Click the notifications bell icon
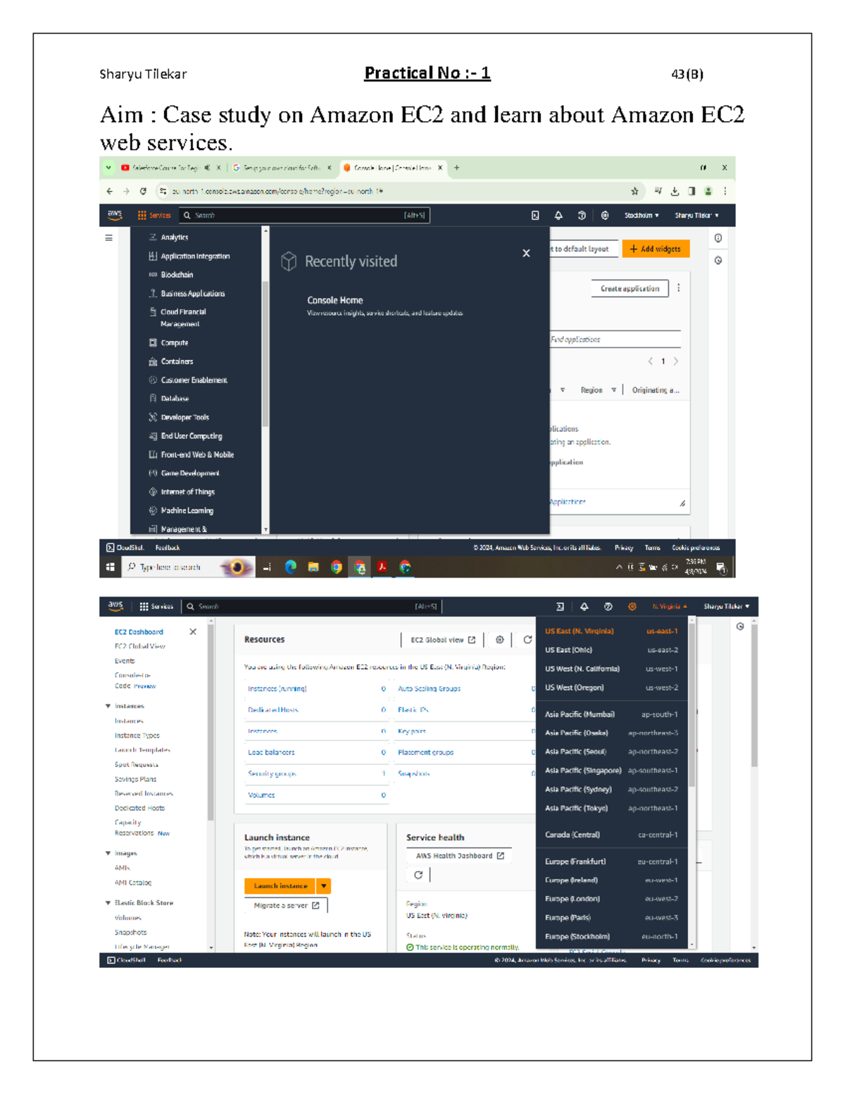Screen dimensions: 845x1094 point(557,216)
